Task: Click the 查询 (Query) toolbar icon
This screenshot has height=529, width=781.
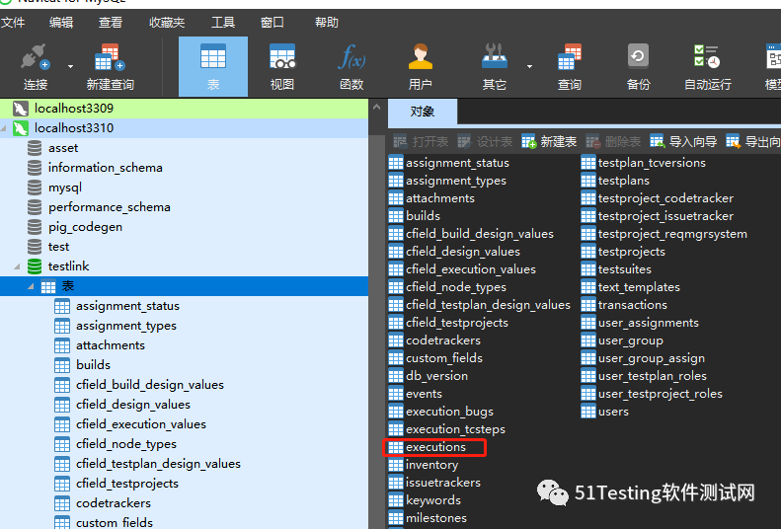Action: [x=570, y=66]
